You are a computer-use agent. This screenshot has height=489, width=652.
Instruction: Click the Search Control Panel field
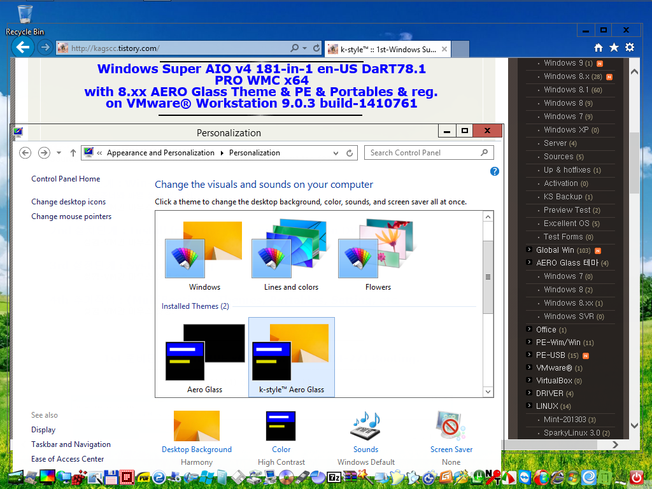[x=429, y=153]
